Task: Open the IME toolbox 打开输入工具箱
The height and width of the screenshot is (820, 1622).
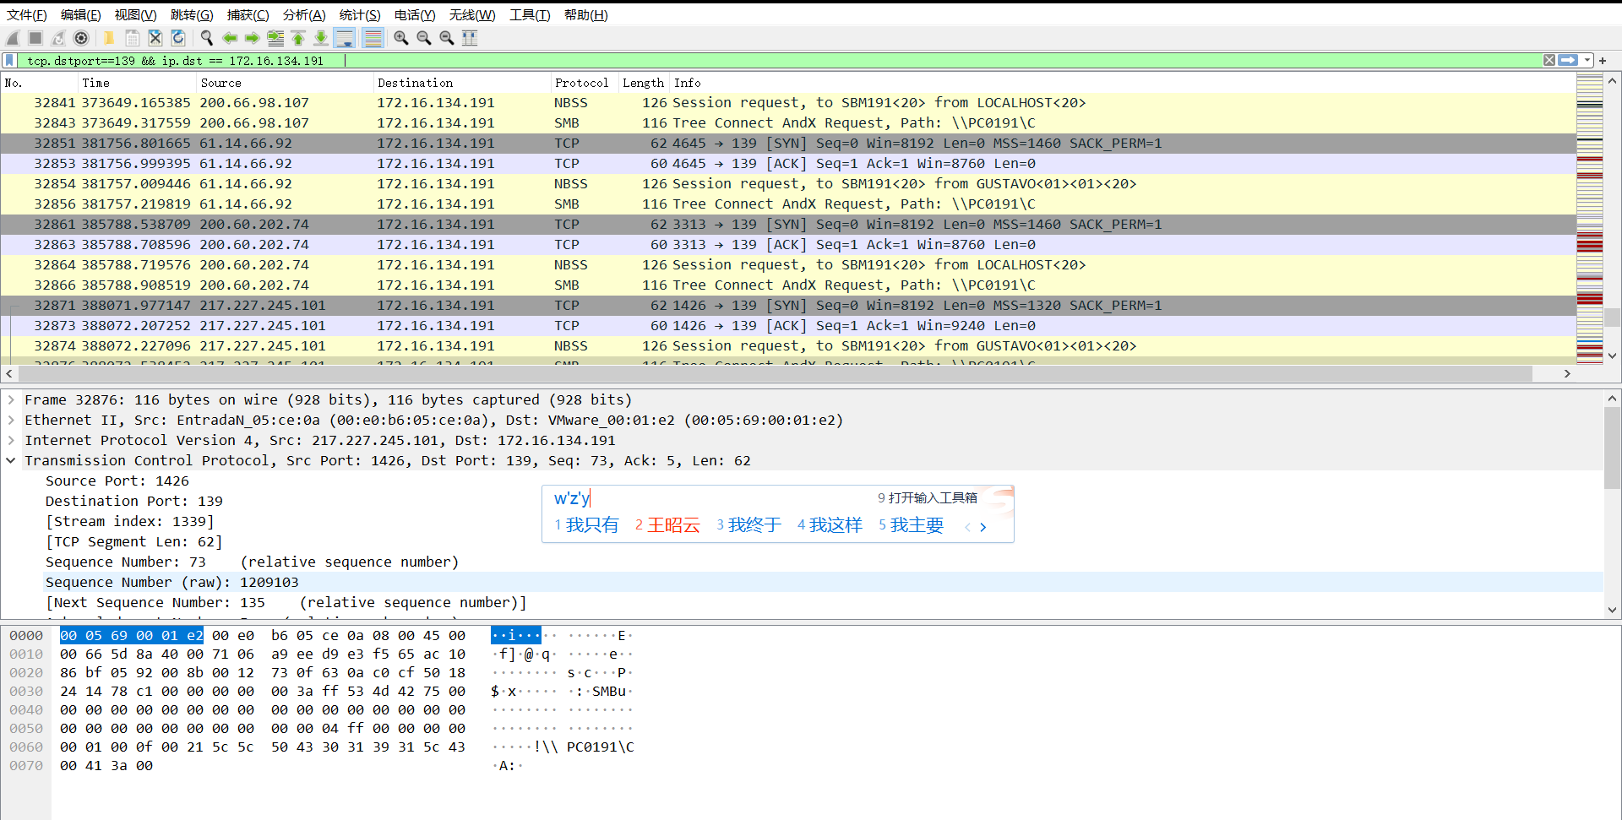Action: click(x=928, y=498)
